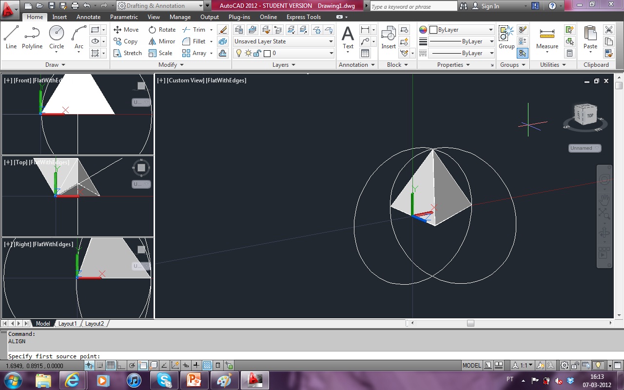Select the Arc tool
This screenshot has height=390, width=624.
(78, 38)
